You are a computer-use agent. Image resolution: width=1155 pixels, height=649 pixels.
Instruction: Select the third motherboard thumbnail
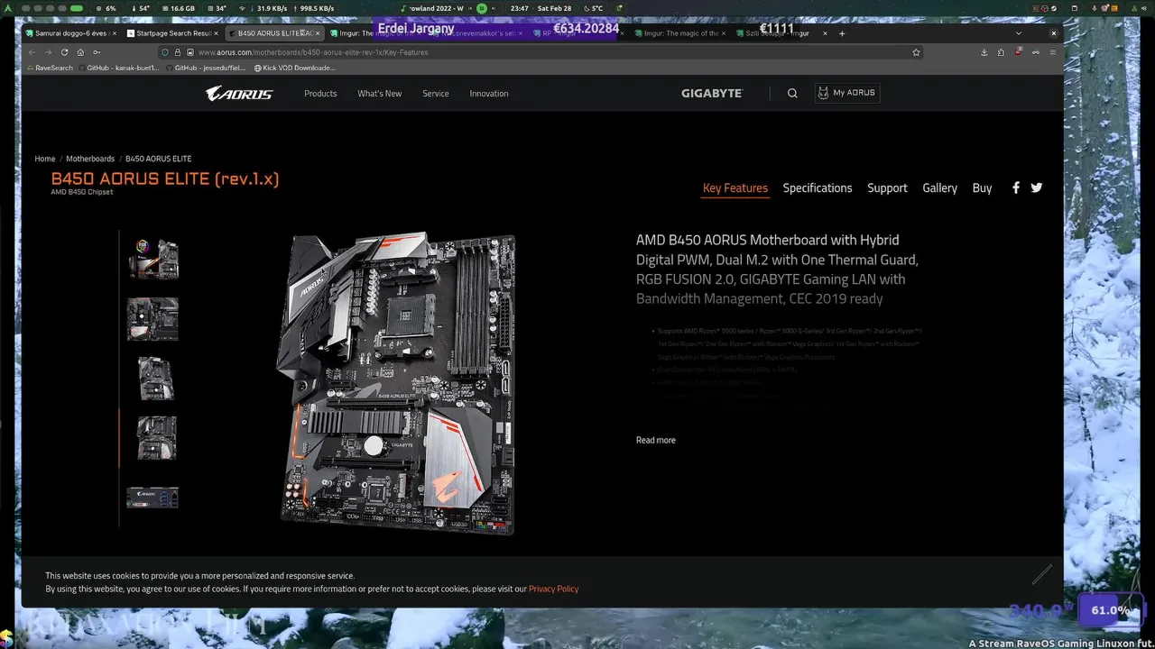click(155, 379)
